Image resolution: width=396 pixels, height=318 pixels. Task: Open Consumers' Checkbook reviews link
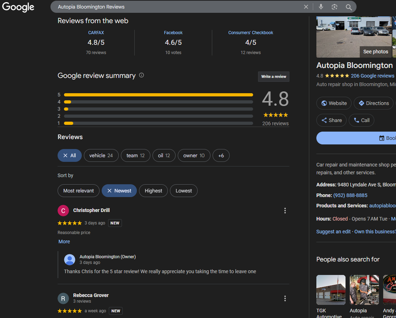[x=251, y=33]
